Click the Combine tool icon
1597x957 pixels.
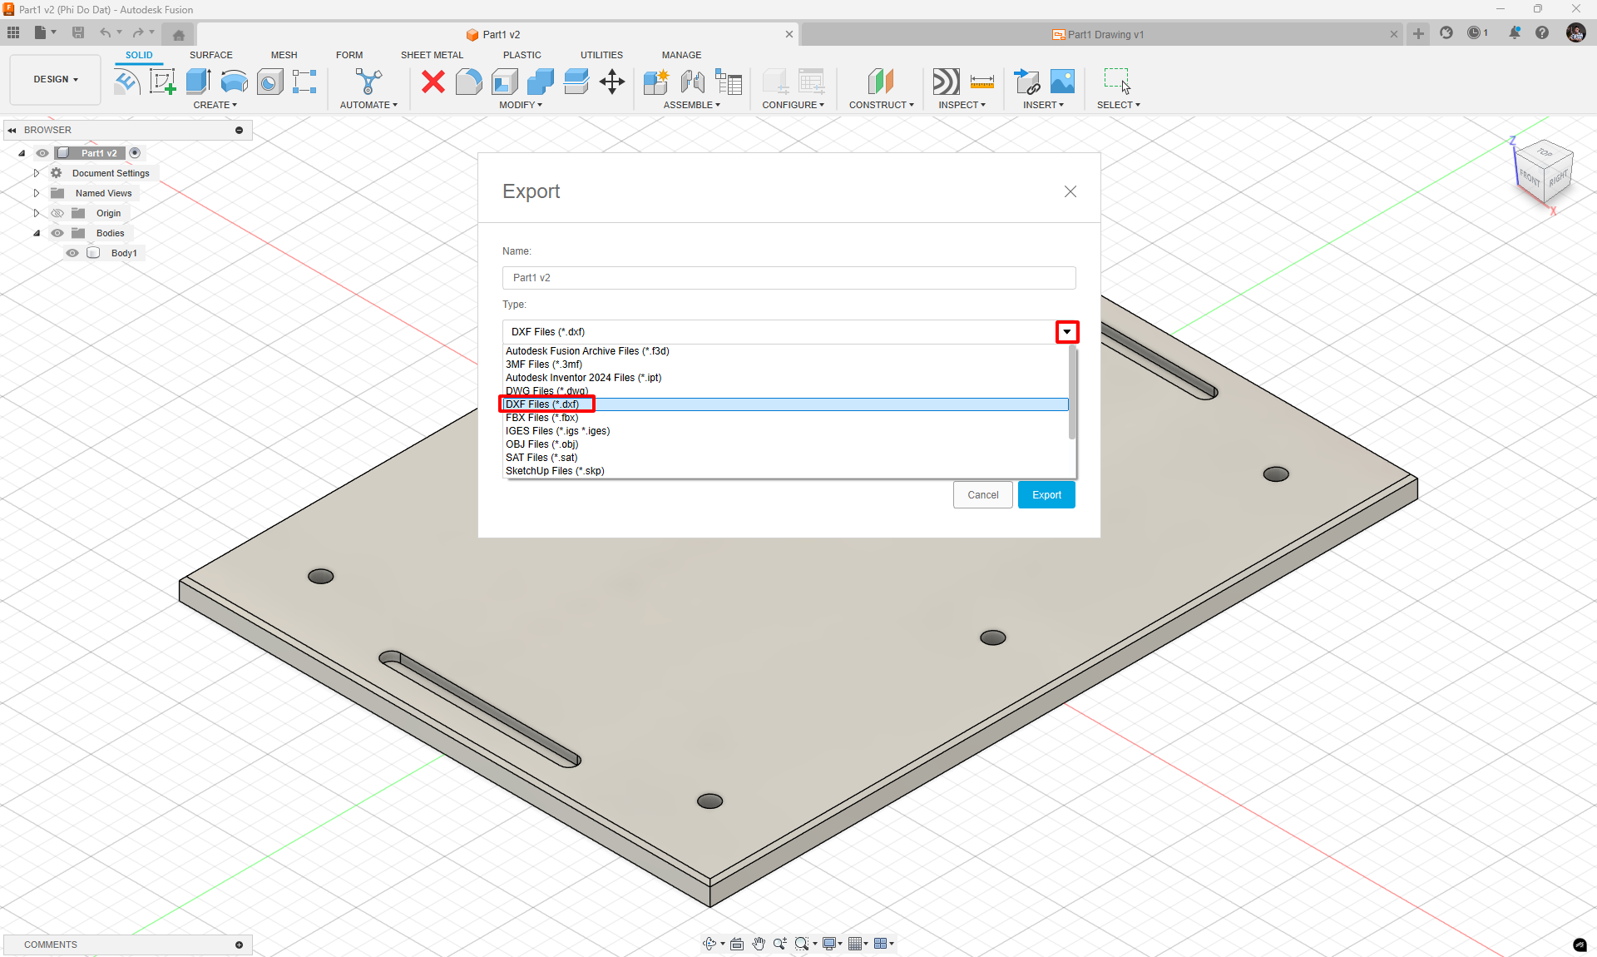541,82
